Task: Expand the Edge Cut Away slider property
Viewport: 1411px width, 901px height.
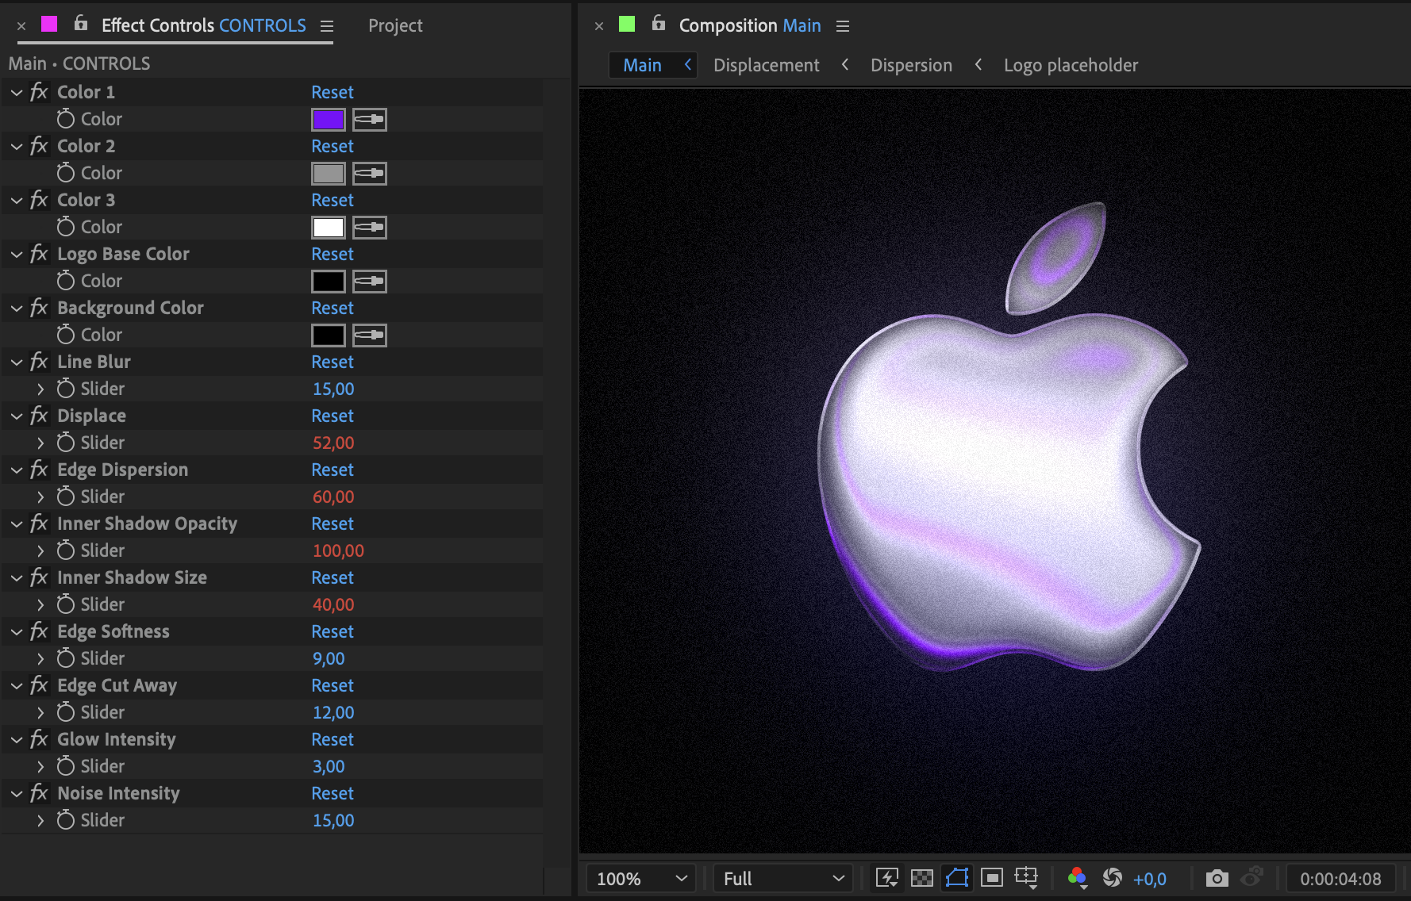Action: pos(40,713)
